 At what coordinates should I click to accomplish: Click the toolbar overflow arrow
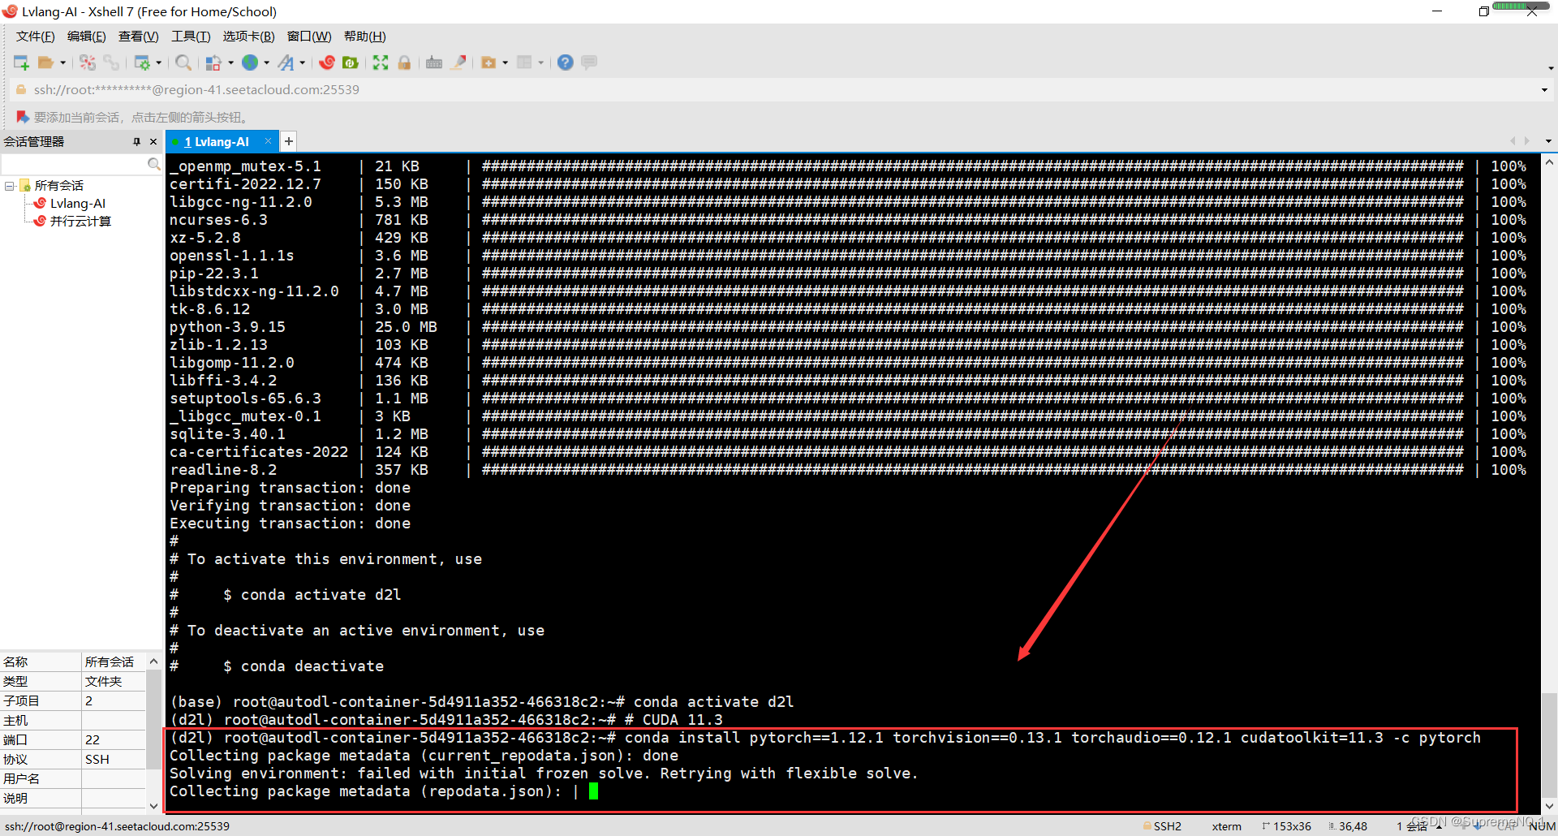pos(1552,68)
